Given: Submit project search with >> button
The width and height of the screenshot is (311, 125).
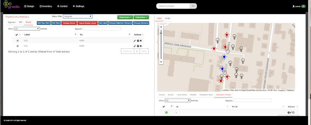Looking at the screenshot, I should click(193, 6).
